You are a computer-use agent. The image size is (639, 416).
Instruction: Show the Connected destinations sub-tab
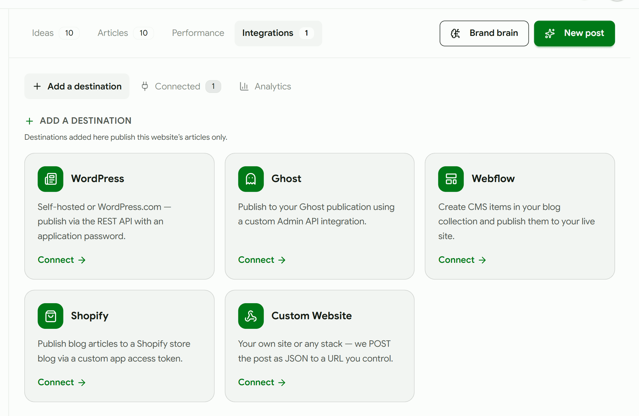(x=181, y=86)
